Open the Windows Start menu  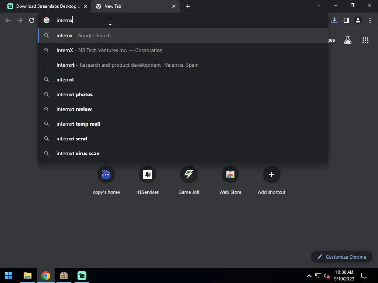tap(9, 276)
